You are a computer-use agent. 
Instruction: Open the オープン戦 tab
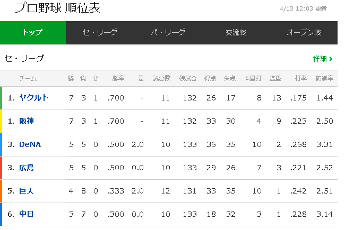304,33
